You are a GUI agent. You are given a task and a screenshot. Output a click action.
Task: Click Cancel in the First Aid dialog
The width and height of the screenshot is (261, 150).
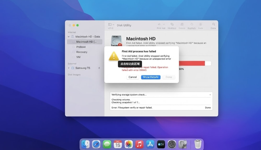pos(133,77)
